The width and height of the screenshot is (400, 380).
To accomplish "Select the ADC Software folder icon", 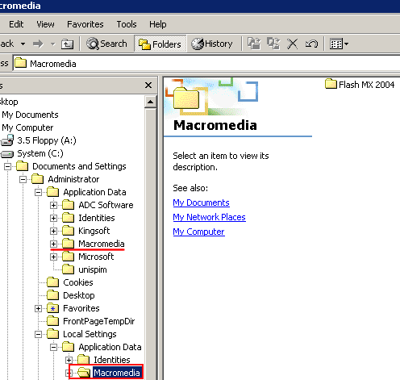I will click(68, 205).
